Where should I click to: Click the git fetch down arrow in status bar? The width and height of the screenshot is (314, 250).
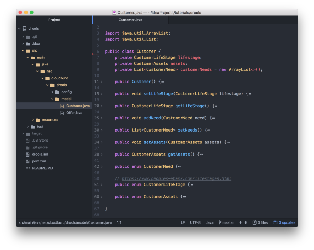pyautogui.click(x=240, y=222)
